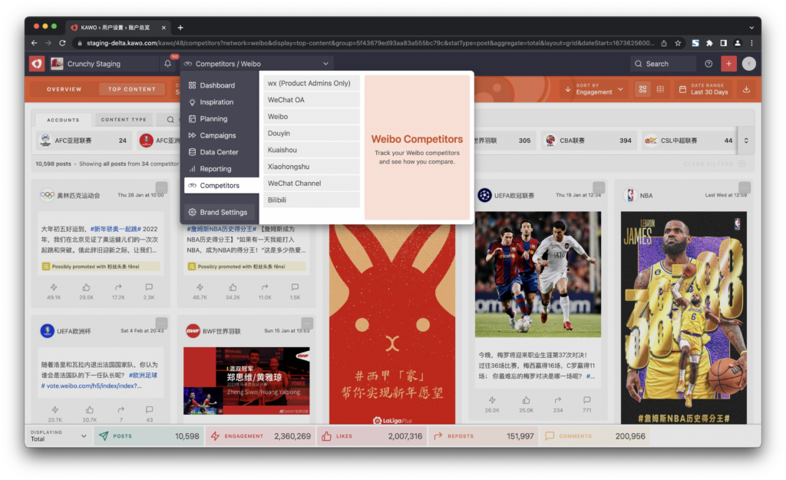Click the red plus create button
Screen dimensions: 786x480
(x=728, y=64)
